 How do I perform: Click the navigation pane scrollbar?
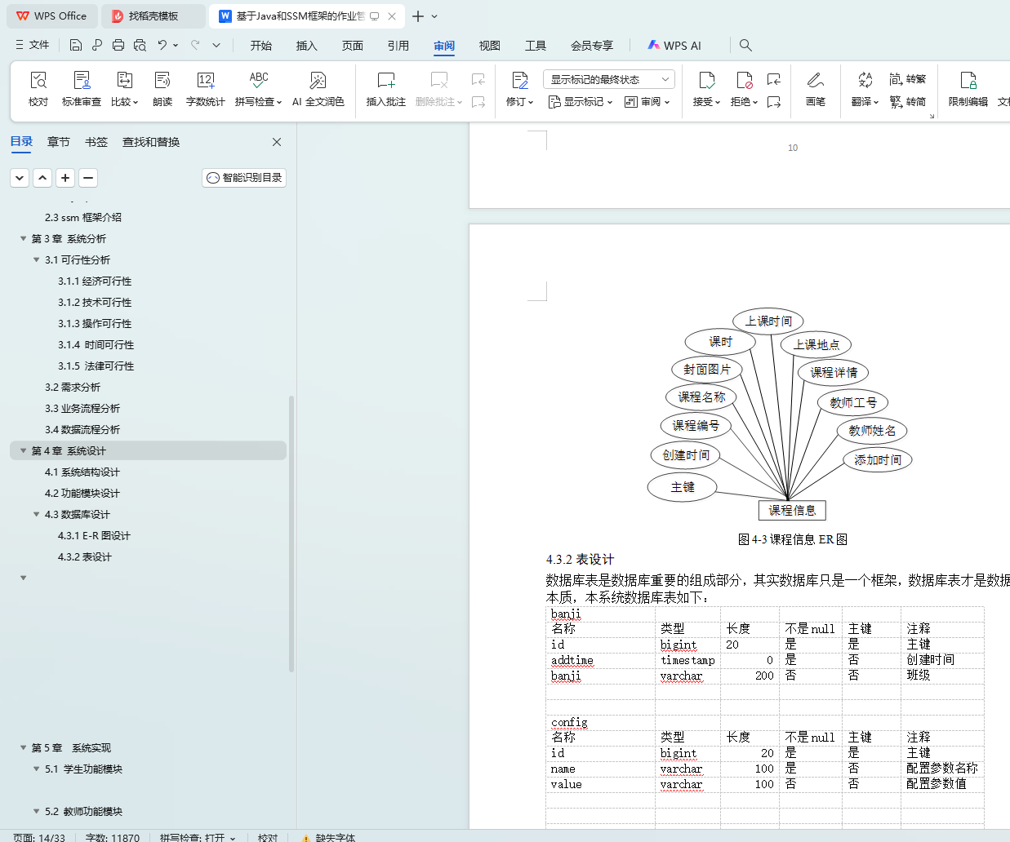291,534
